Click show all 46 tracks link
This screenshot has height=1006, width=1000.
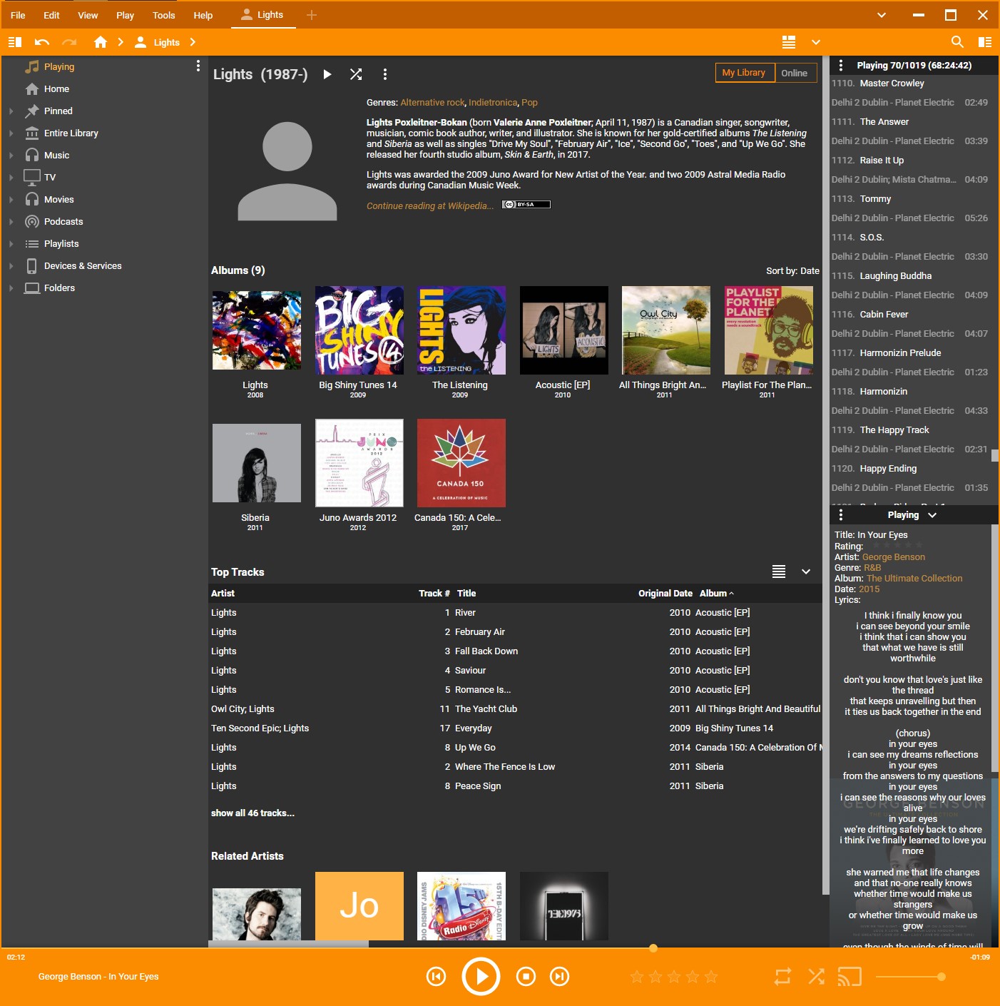tap(252, 813)
